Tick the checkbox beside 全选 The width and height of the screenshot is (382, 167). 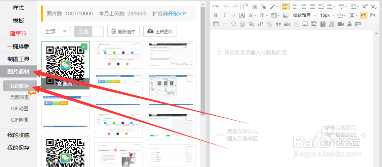click(x=98, y=31)
